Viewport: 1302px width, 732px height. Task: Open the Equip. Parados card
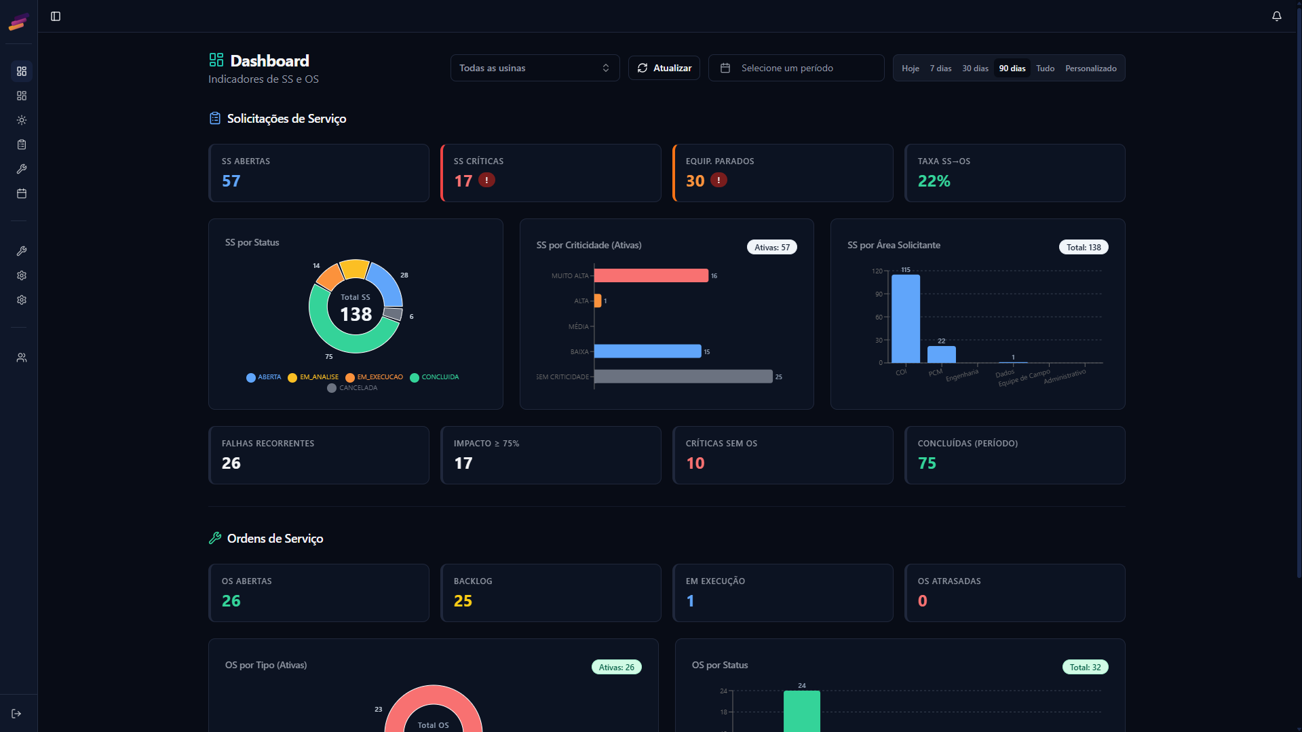783,173
